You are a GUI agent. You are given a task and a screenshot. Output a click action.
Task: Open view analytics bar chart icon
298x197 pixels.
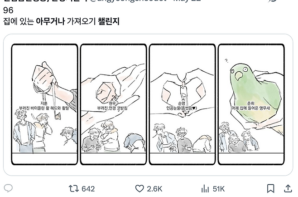pyautogui.click(x=205, y=188)
